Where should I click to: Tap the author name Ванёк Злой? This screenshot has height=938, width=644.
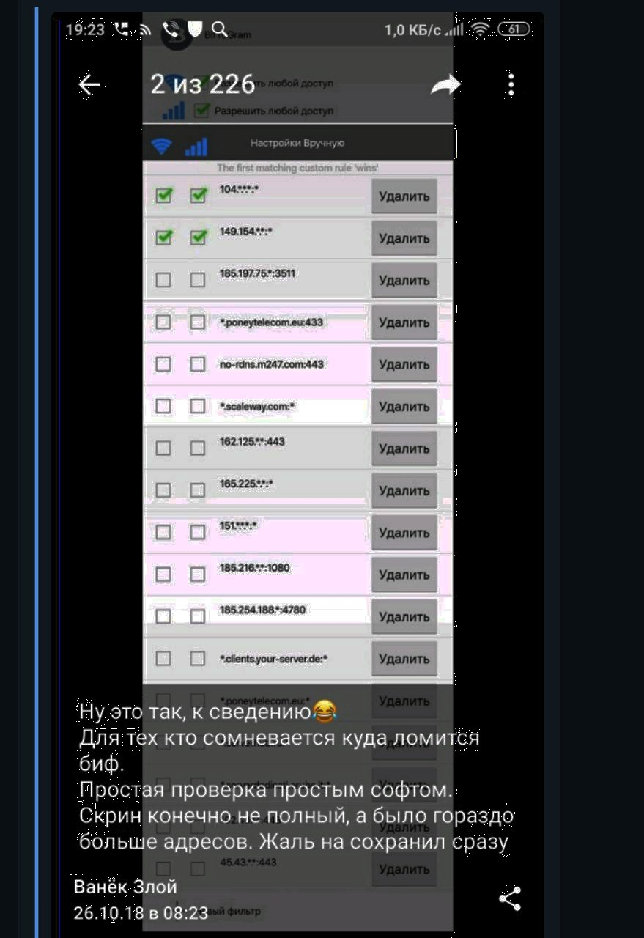(125, 887)
